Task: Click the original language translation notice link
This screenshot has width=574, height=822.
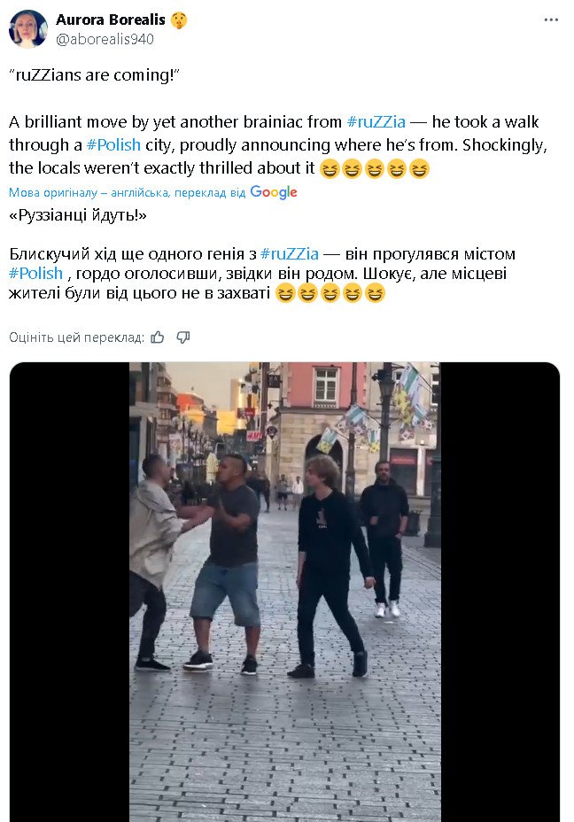Action: click(x=127, y=192)
